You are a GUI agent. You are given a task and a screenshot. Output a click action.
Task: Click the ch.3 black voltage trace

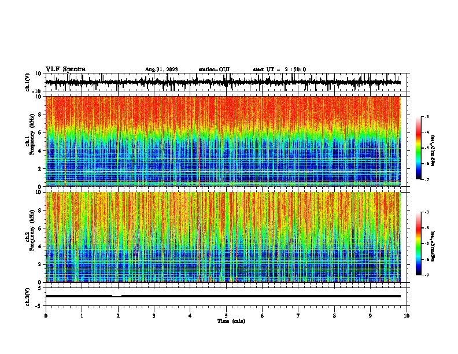[223, 296]
